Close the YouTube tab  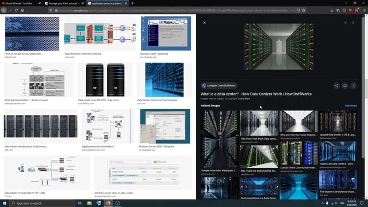click(40, 3)
